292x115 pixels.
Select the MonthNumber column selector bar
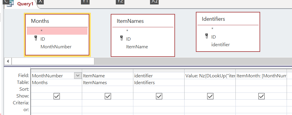coord(57,71)
